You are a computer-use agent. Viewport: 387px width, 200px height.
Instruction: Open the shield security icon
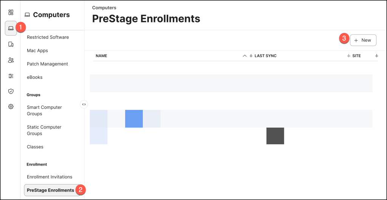11,91
